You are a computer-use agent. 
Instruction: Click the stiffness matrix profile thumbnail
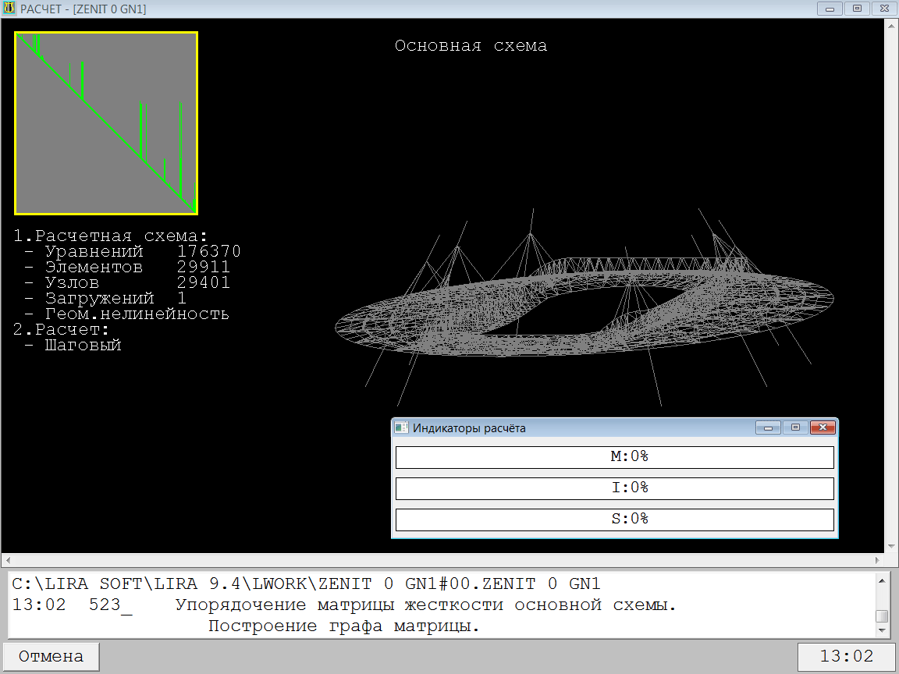coord(106,123)
